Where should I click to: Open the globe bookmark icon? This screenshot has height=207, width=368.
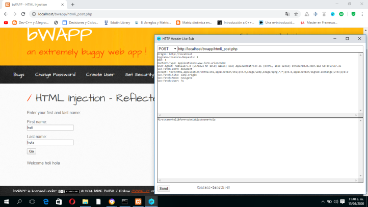click(x=56, y=23)
